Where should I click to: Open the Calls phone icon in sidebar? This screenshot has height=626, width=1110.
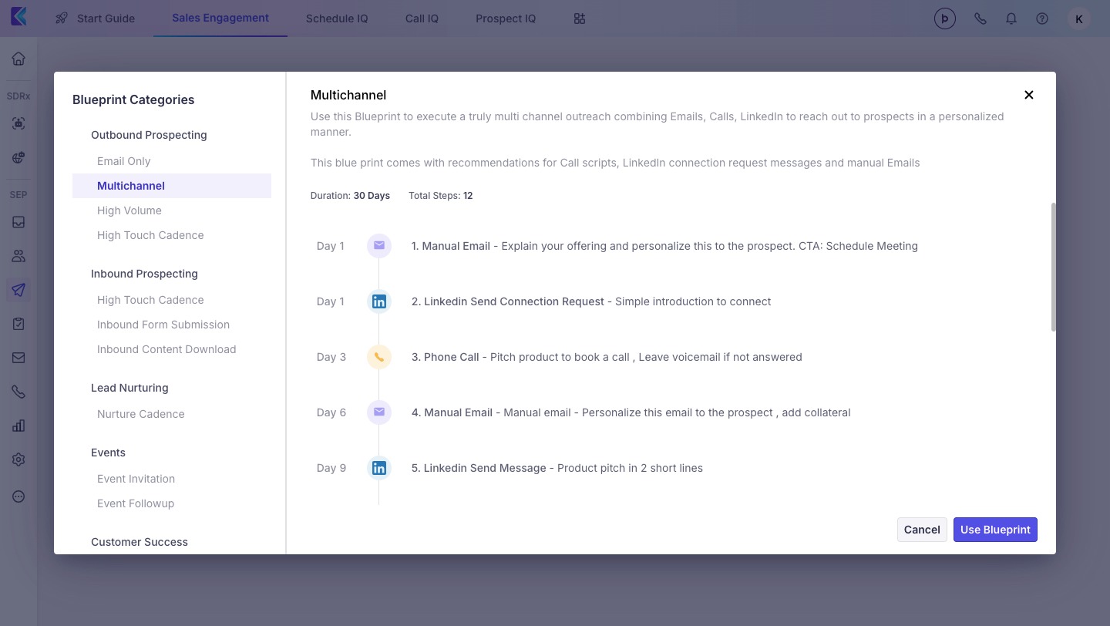tap(18, 392)
